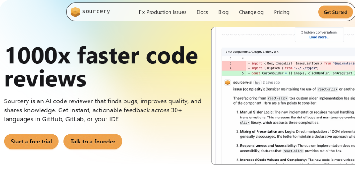Viewport: 355px width, 177px height.
Task: Click the sourcery-ai avatar icon in comment
Action: [228, 83]
